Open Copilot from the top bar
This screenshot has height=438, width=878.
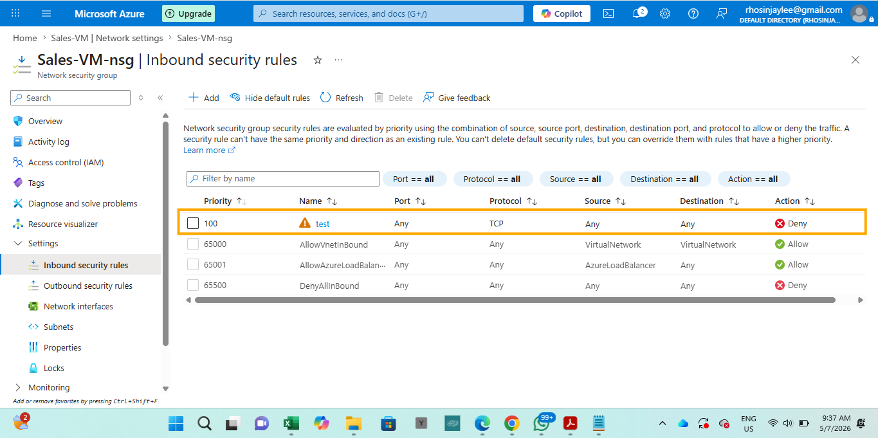tap(562, 14)
